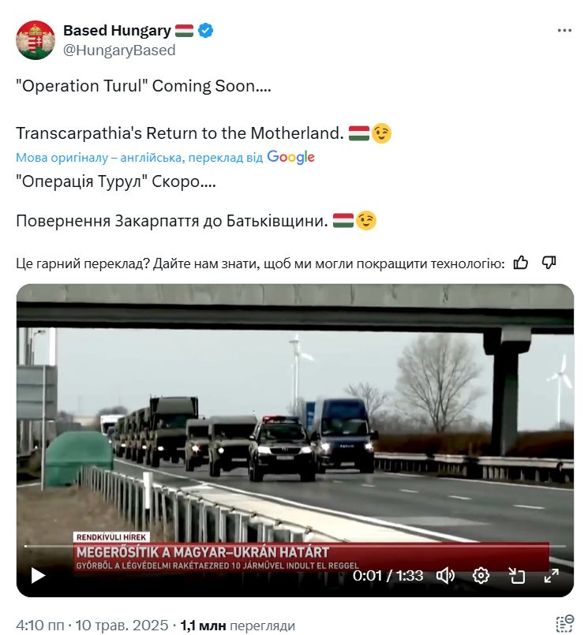Image resolution: width=588 pixels, height=635 pixels.
Task: Toggle picture-in-picture mode icon
Action: coord(516,576)
